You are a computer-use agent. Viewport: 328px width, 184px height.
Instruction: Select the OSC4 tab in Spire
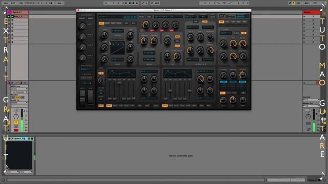(x=119, y=23)
